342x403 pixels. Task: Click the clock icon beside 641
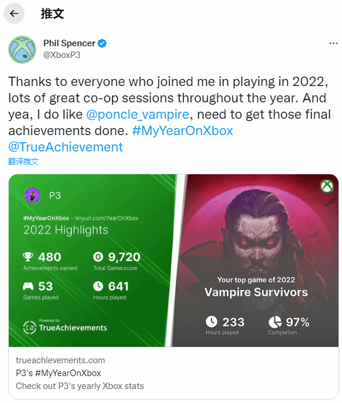[x=98, y=286]
